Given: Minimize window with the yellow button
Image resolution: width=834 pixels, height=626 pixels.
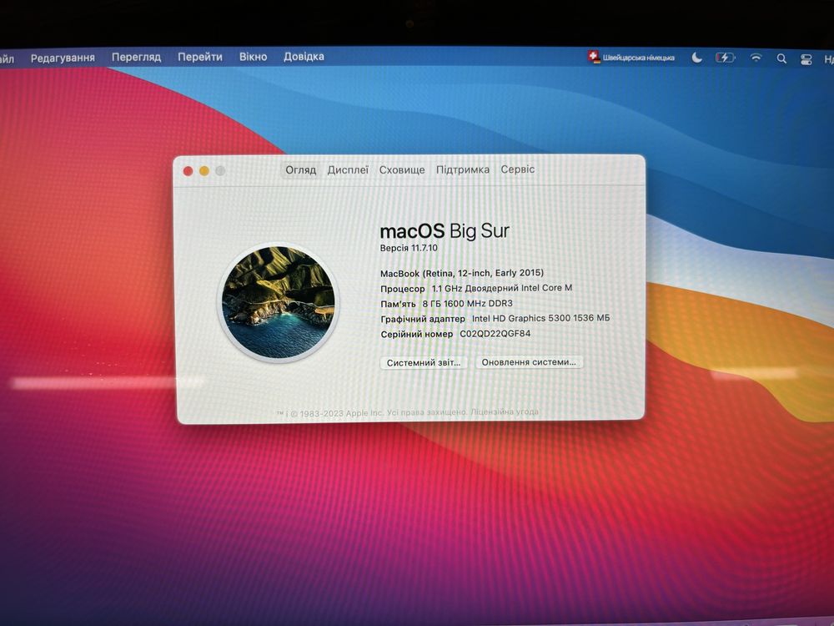Looking at the screenshot, I should click(204, 171).
